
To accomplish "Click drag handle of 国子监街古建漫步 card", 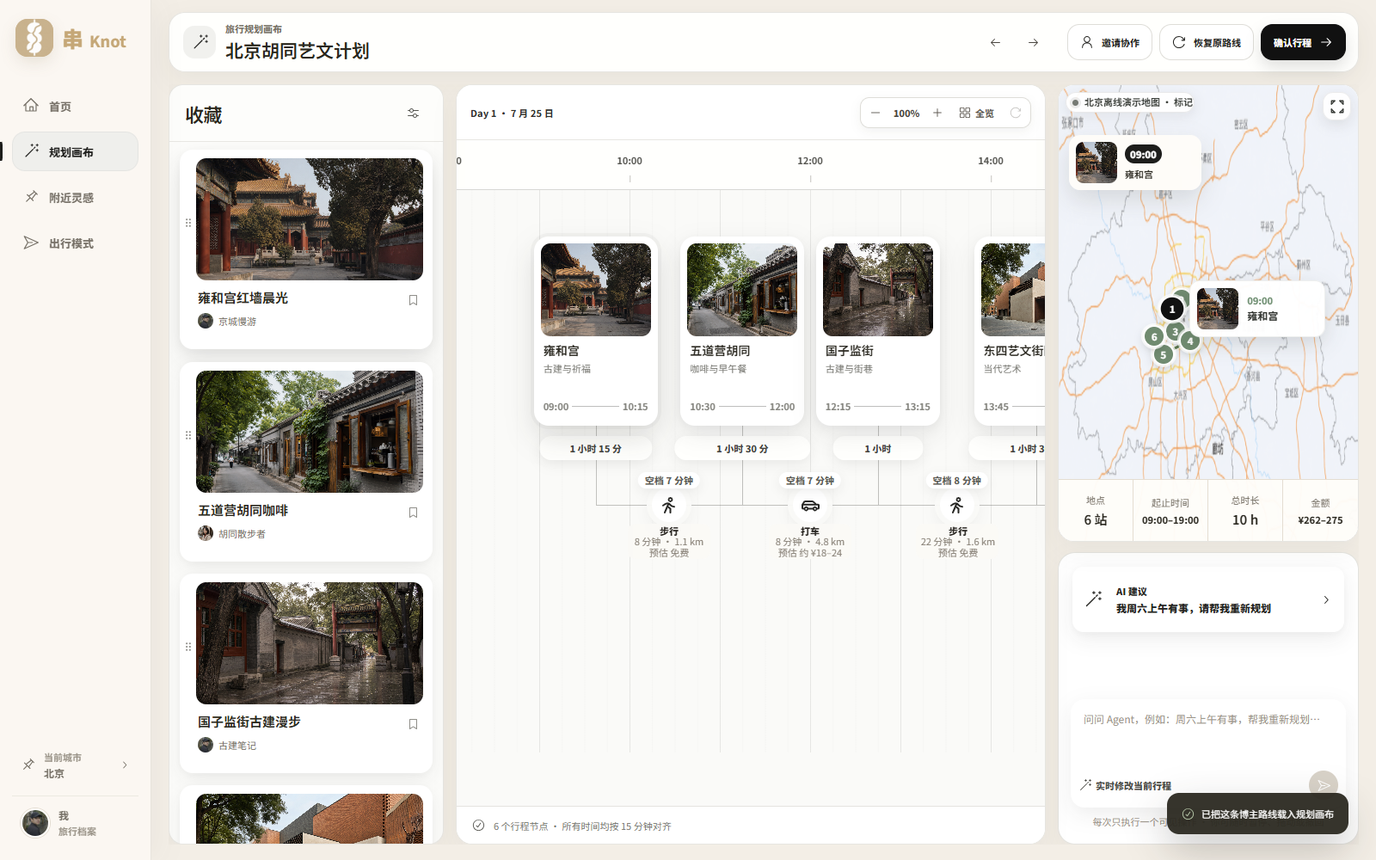I will coord(188,647).
